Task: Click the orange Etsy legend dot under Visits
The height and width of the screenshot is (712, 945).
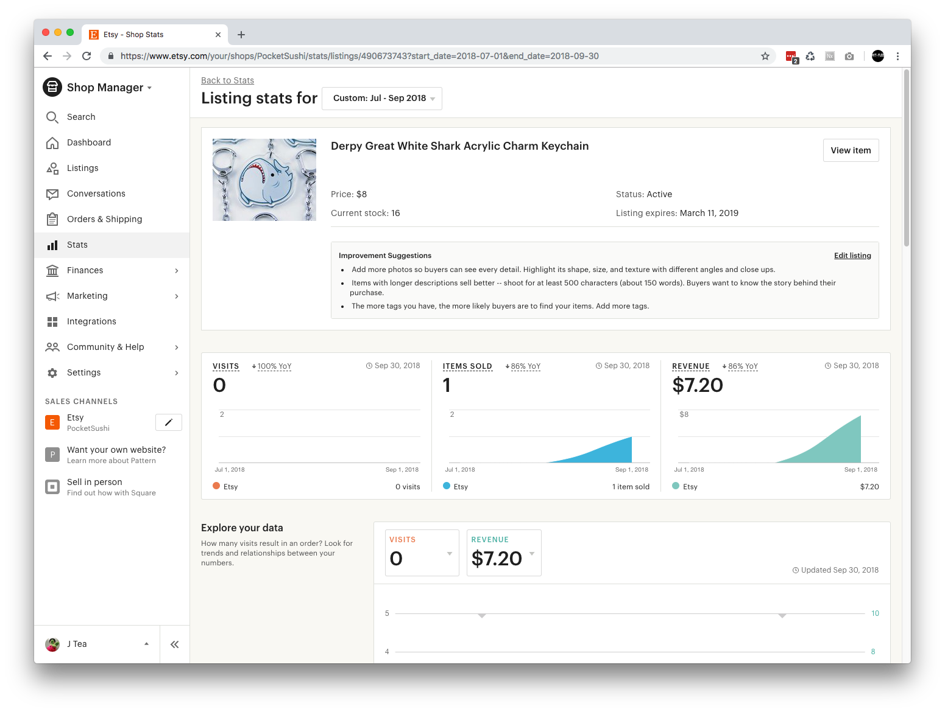Action: click(x=216, y=486)
